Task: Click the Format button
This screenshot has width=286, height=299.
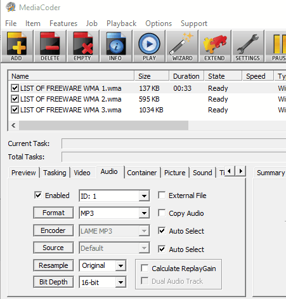Action: (53, 213)
